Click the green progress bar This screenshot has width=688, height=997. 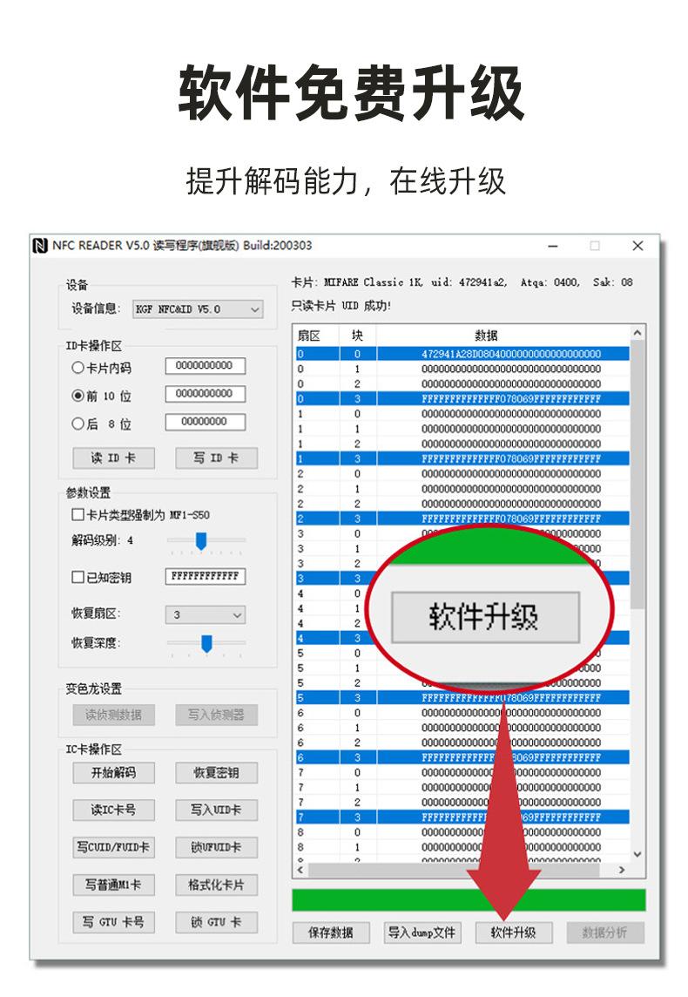point(469,900)
